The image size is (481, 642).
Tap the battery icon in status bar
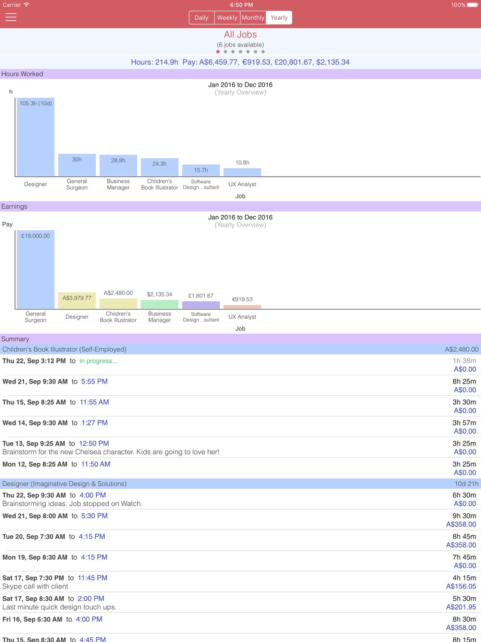pos(473,5)
